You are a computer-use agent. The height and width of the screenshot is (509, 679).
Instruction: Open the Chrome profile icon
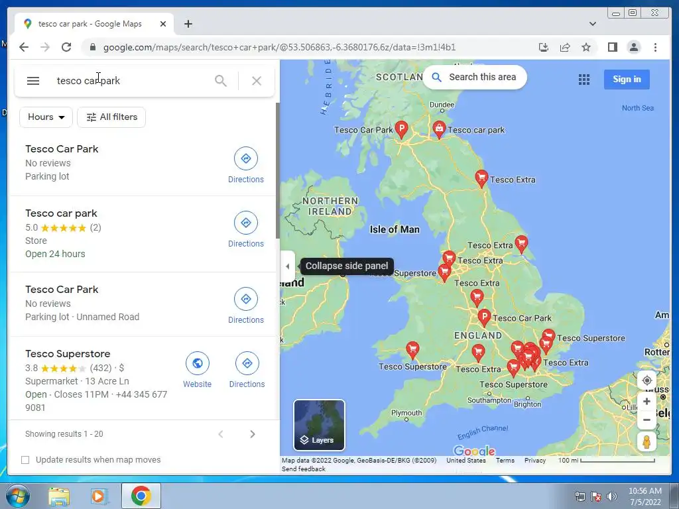[x=633, y=47]
